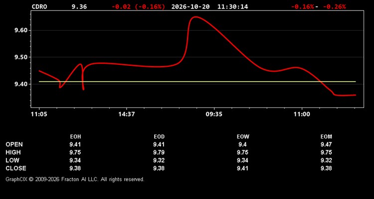Click the 14:37 x-axis time label
This screenshot has width=374, height=199.
(x=127, y=114)
